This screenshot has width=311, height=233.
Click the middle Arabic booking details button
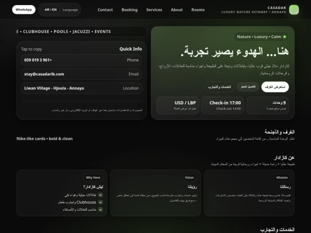click(x=248, y=87)
